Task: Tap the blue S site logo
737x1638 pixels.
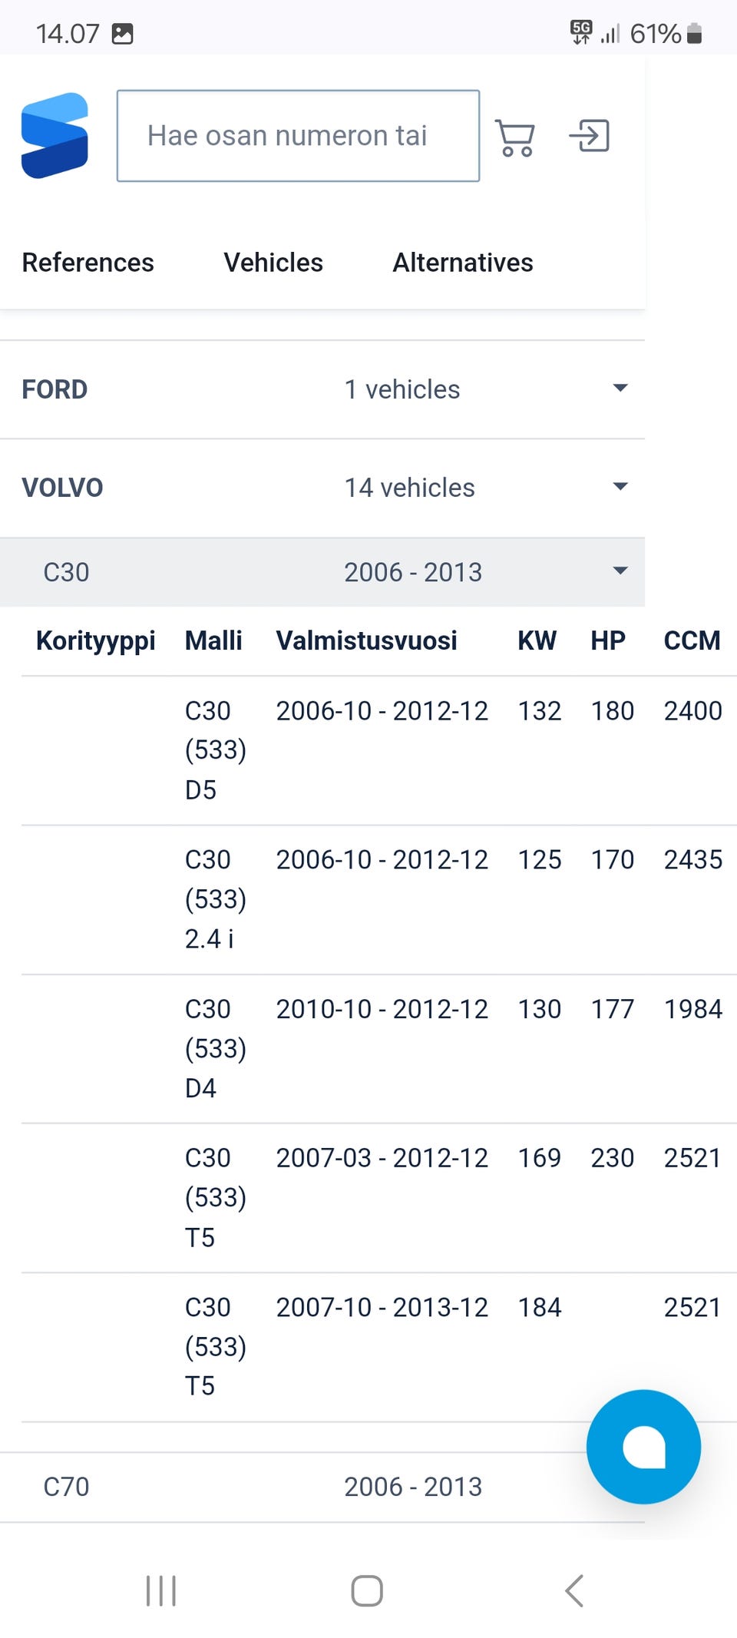Action: (55, 136)
